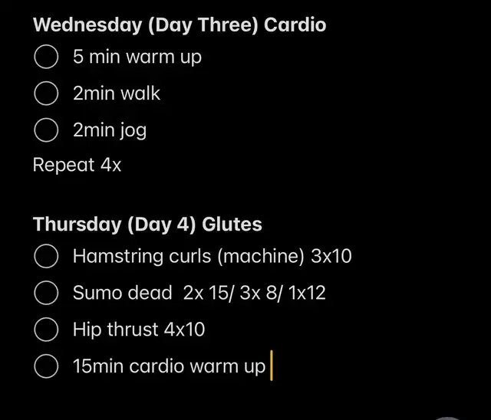Click the Thursday (Day 4) Glutes heading

point(147,225)
